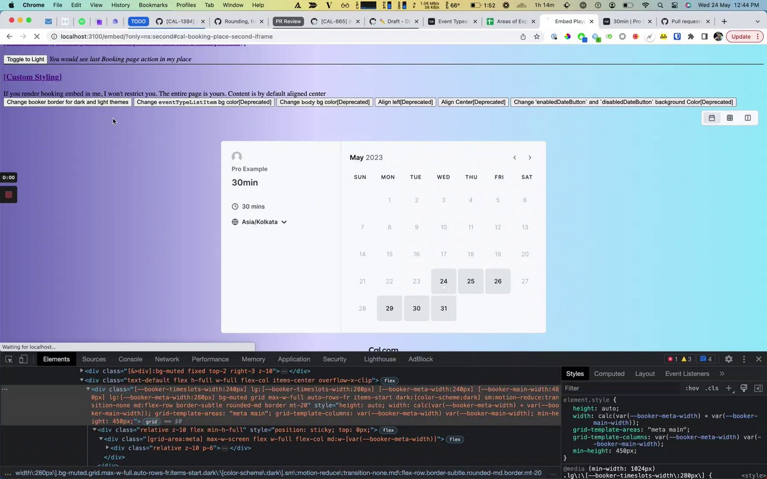Click the Styles filter input field

coord(620,388)
